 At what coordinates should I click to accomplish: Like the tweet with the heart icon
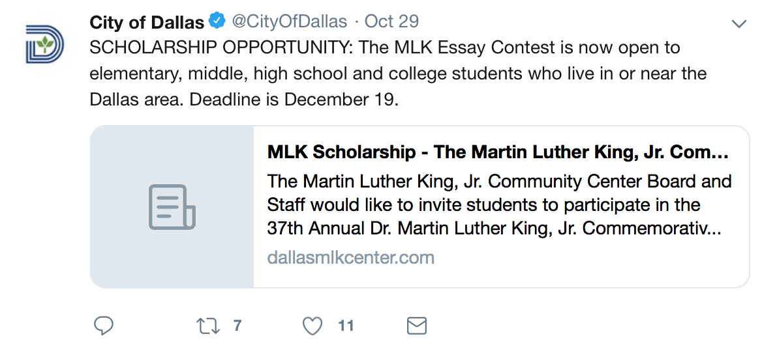[x=312, y=326]
